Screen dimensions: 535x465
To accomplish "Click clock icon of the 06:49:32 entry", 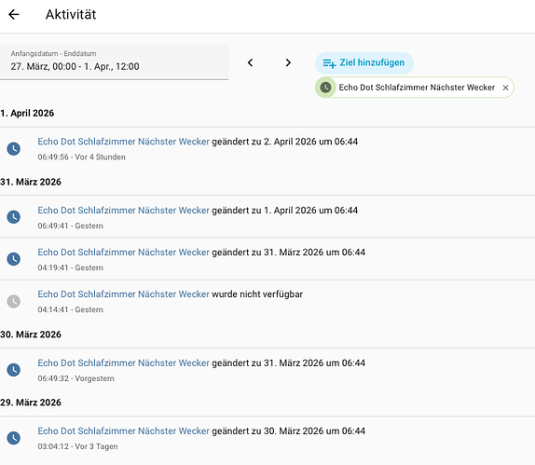I will coord(14,370).
